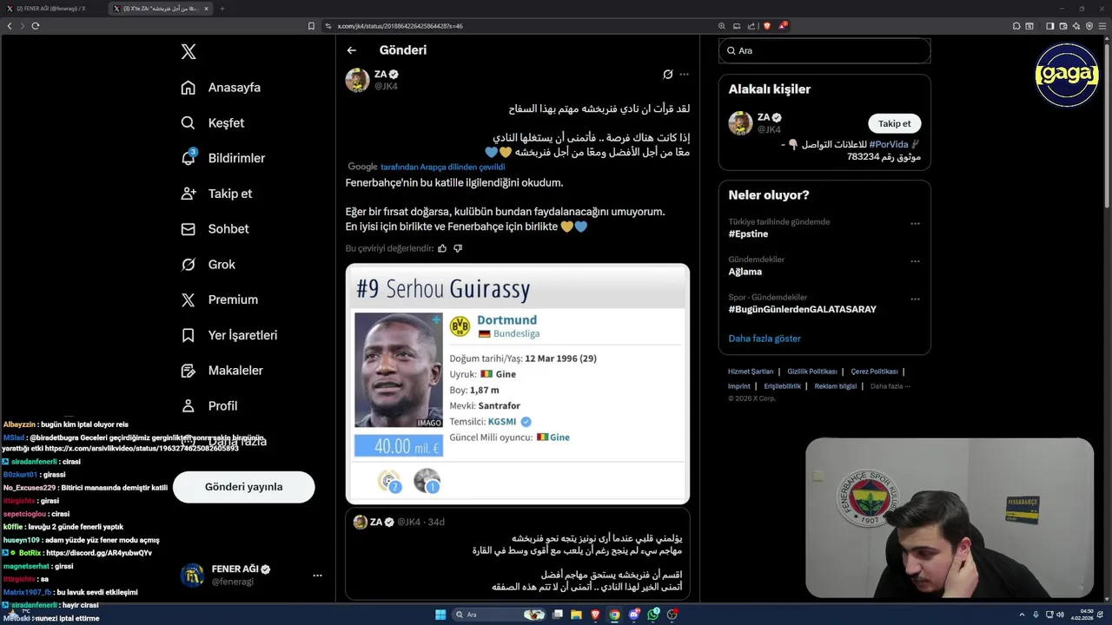1112x625 pixels.
Task: Open options for #BugünGünlerdenGALATASARAY trend
Action: click(x=915, y=299)
